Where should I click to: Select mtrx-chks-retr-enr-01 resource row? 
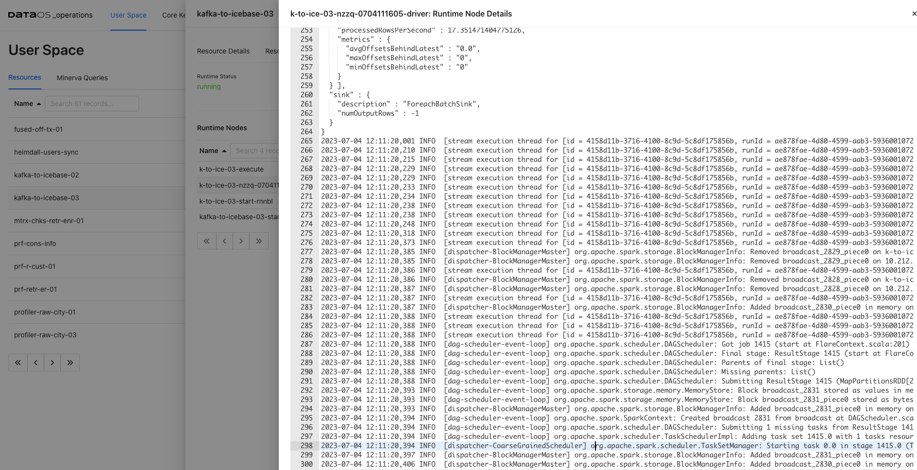97,221
